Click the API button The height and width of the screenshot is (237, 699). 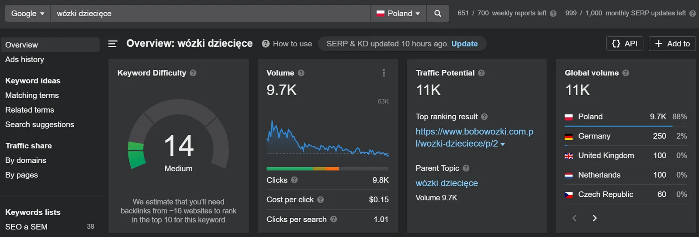(x=625, y=44)
